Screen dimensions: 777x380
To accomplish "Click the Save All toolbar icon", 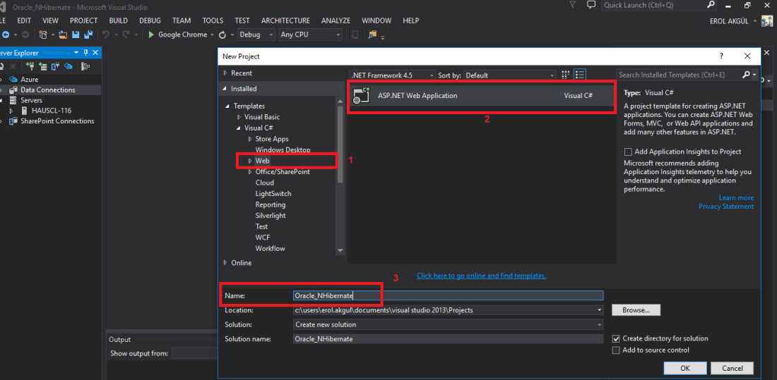I will pyautogui.click(x=89, y=35).
